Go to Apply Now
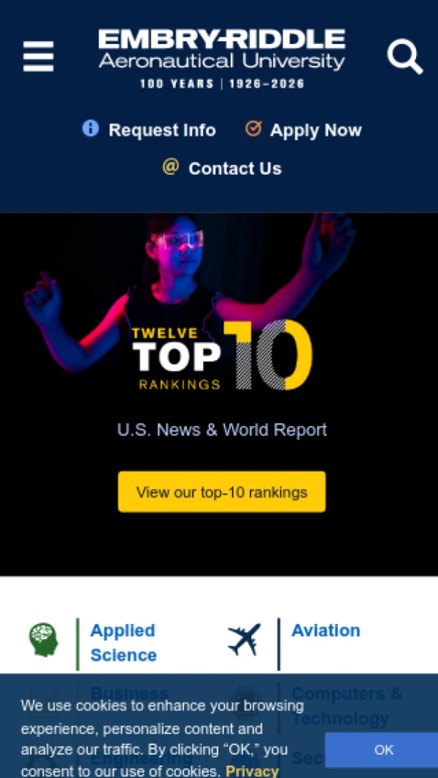Screen dimensions: 438x778 tap(316, 130)
